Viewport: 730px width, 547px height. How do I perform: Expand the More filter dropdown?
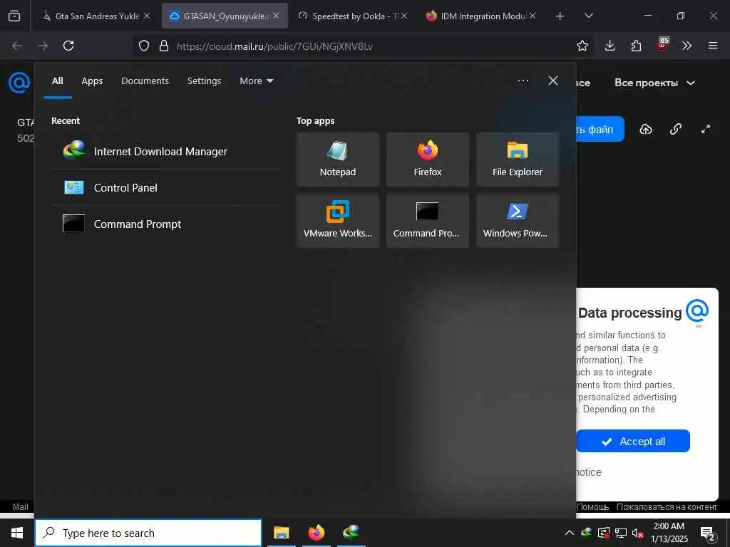256,81
